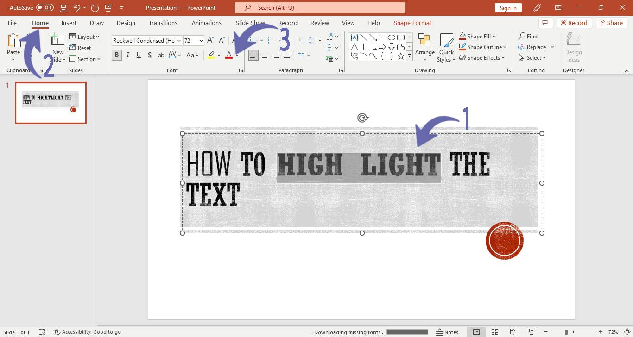Click Start From Beginning presentation icon

click(108, 8)
